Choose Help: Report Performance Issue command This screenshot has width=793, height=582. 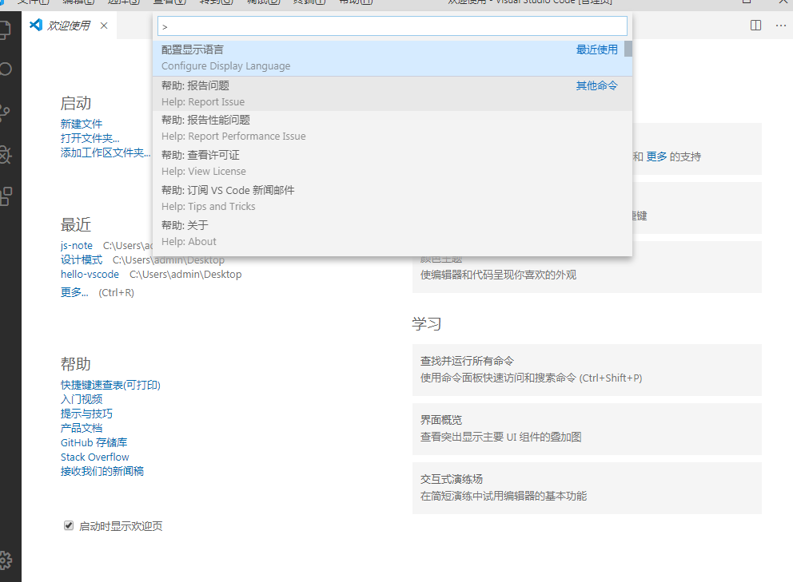pyautogui.click(x=393, y=129)
